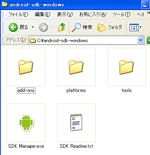Image resolution: width=150 pixels, height=155 pixels.
Task: Expand the view mode dropdown arrow
Action: click(140, 27)
